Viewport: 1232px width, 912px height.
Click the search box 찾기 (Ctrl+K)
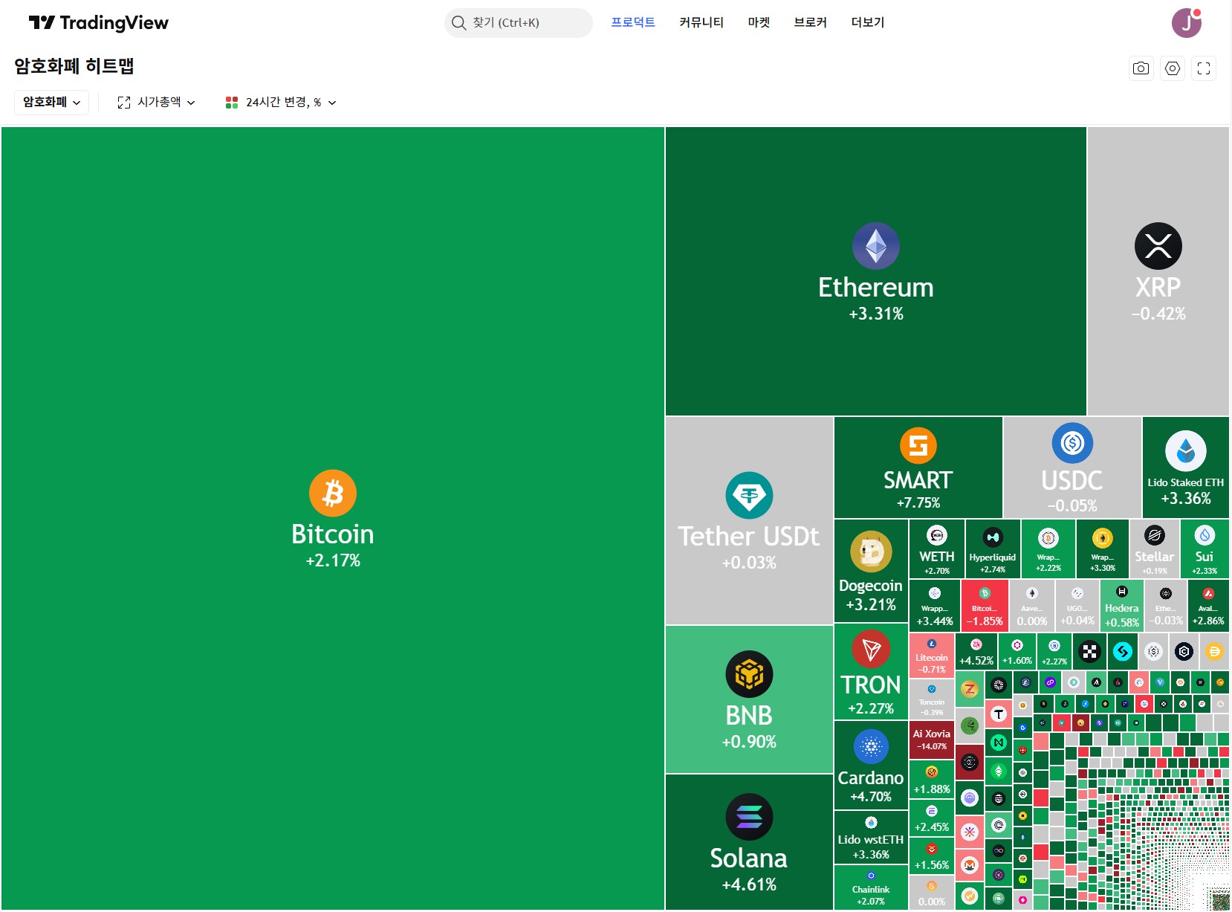(518, 23)
